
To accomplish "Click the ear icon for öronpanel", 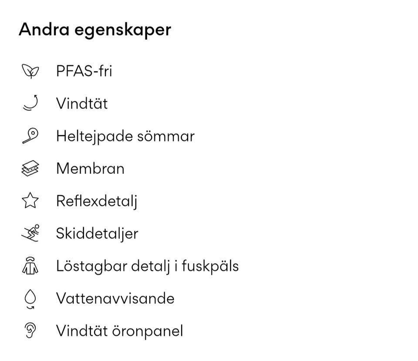I will point(30,331).
